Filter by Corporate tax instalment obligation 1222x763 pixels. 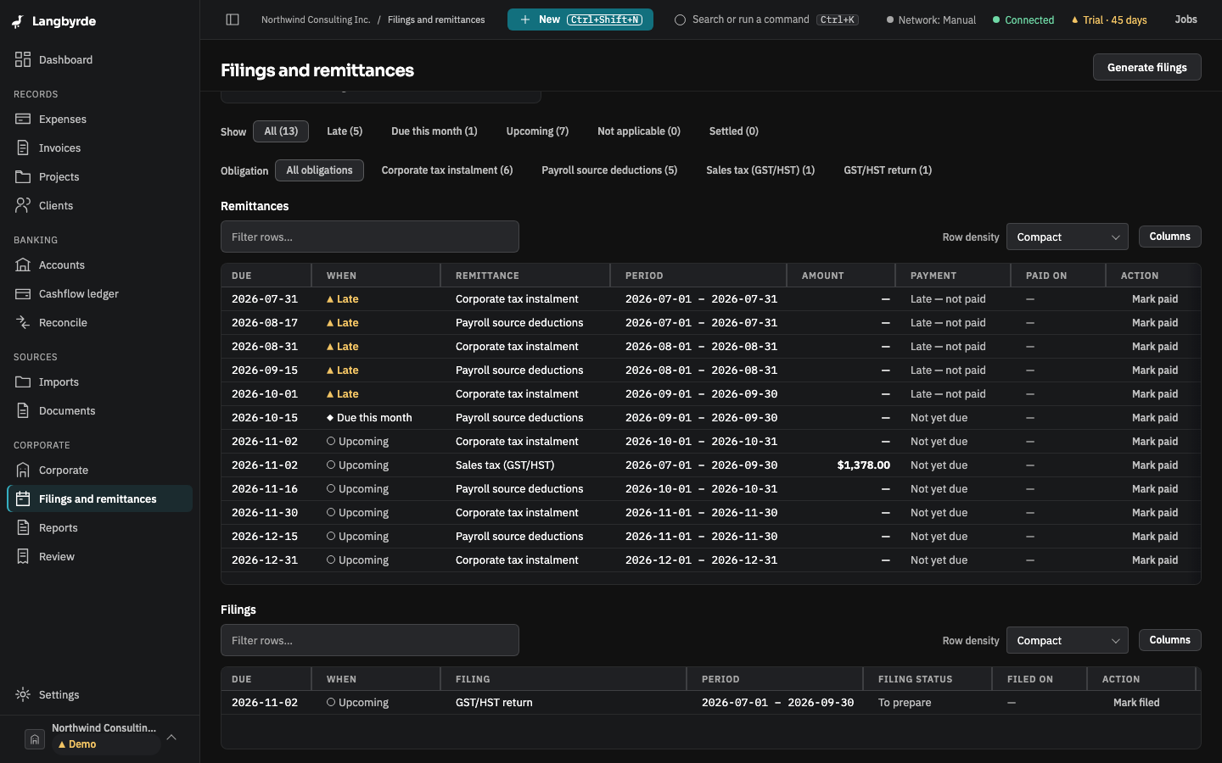click(447, 170)
